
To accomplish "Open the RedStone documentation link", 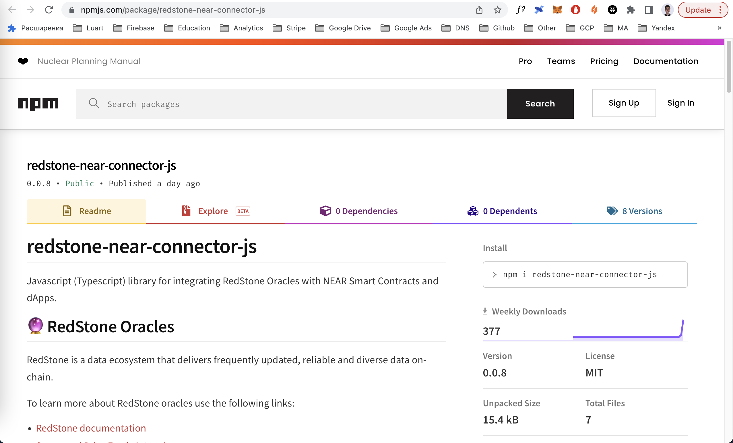I will [91, 428].
